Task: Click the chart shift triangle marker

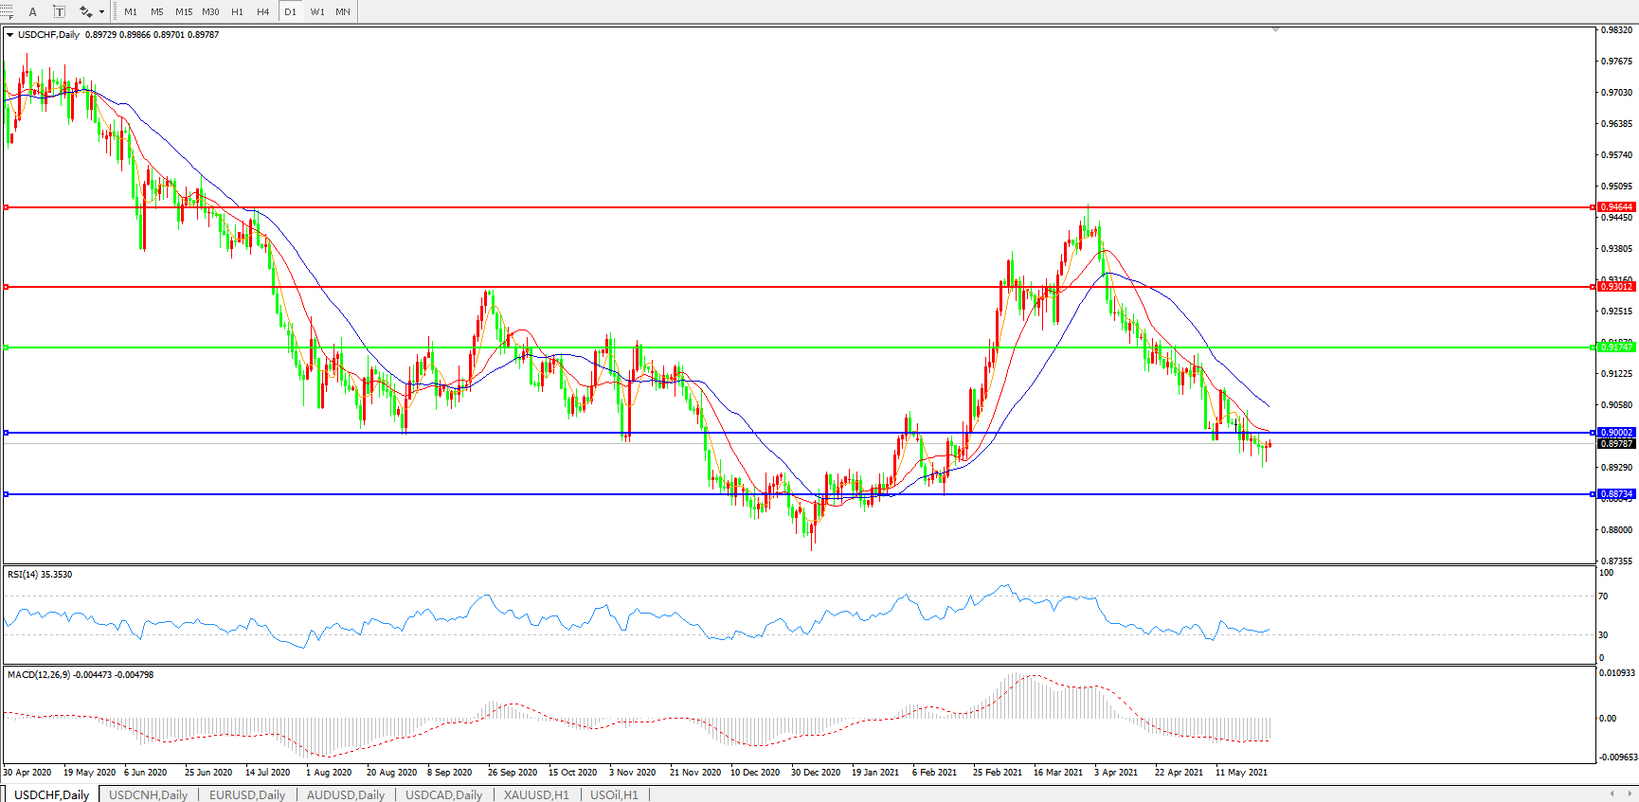Action: tap(1275, 30)
